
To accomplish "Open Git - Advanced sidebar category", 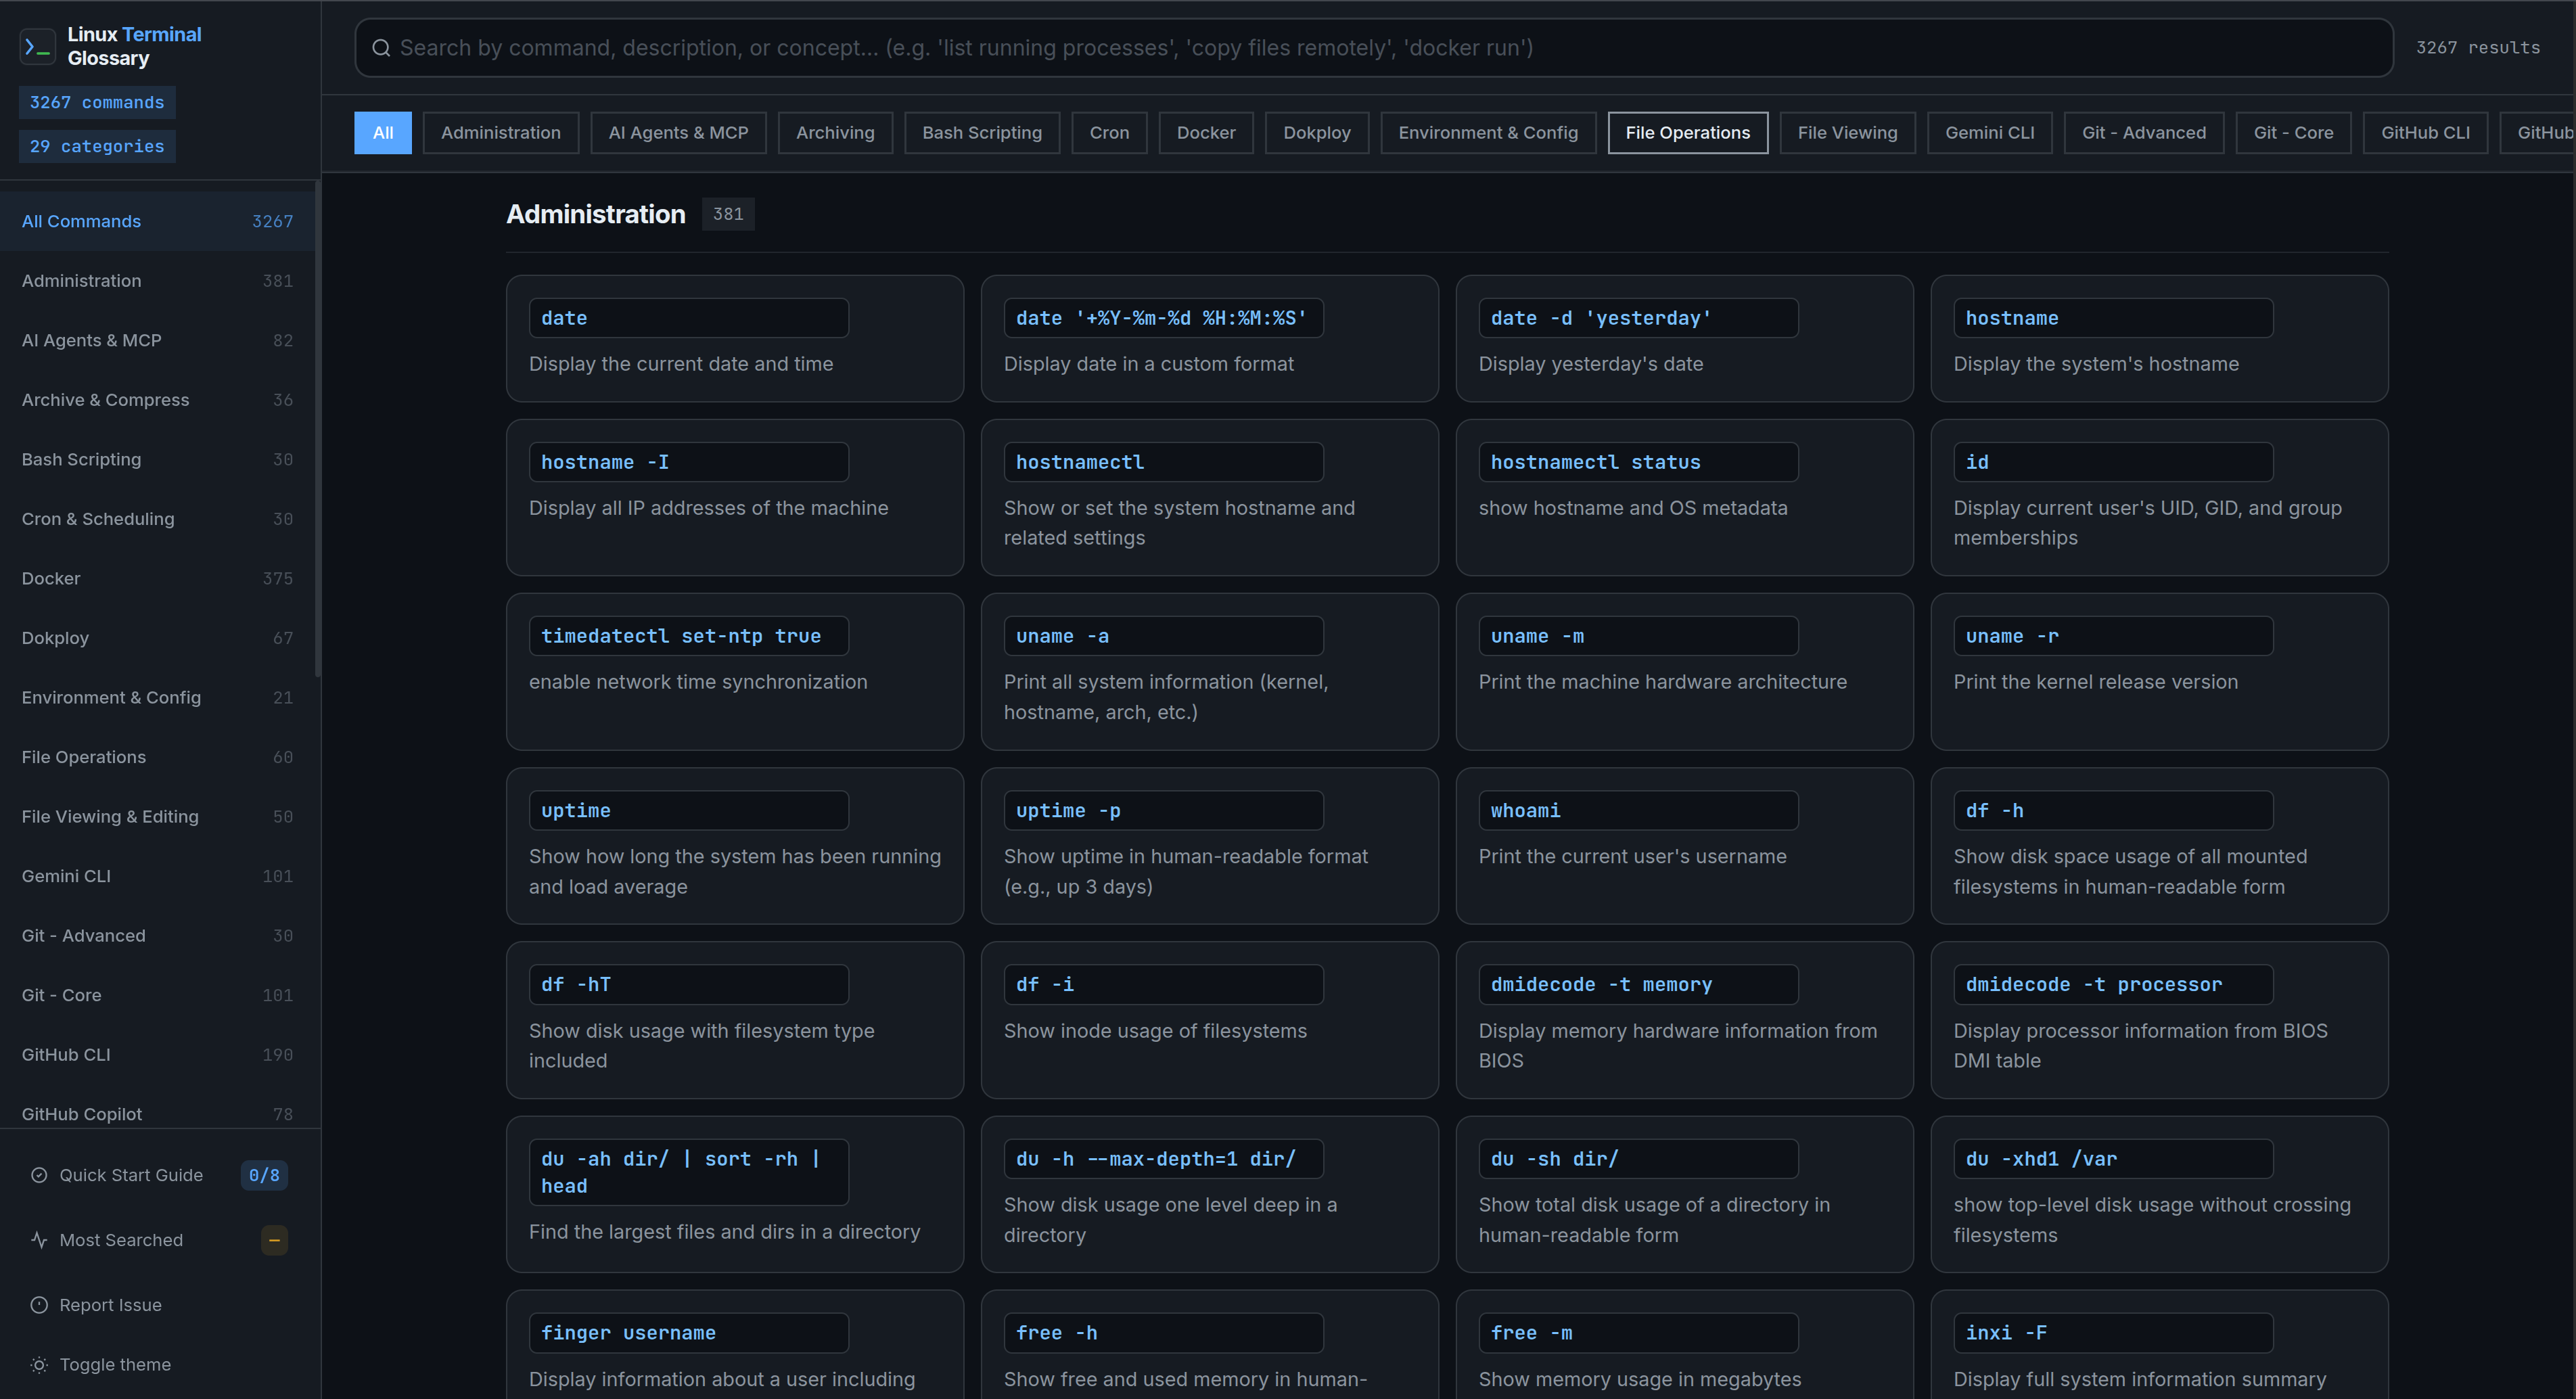I will [157, 935].
